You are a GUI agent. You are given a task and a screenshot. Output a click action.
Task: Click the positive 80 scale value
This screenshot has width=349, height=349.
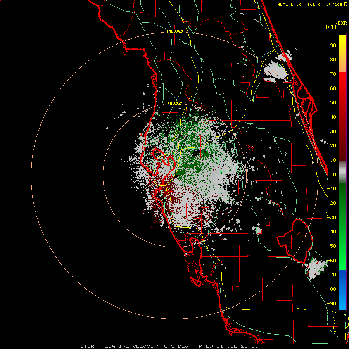333,59
